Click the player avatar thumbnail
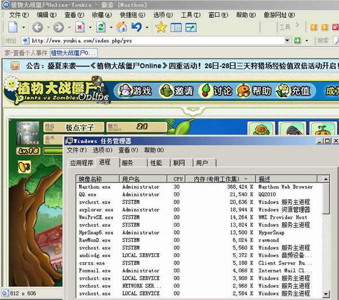 pyautogui.click(x=28, y=133)
